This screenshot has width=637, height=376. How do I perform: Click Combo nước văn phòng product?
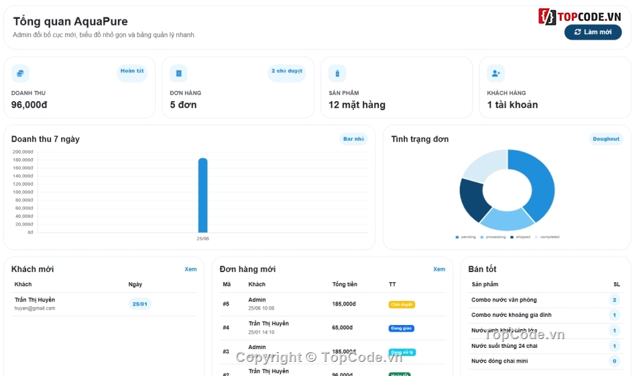coord(504,300)
